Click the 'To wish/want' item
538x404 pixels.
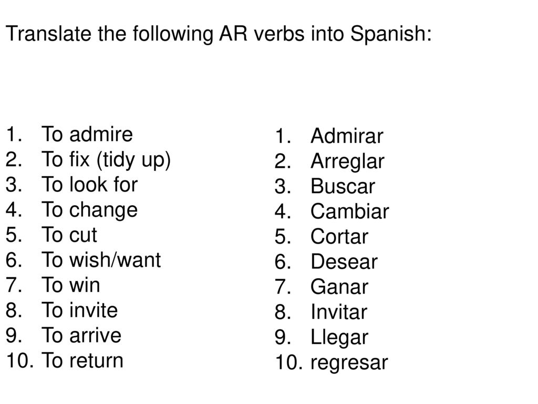coord(101,260)
